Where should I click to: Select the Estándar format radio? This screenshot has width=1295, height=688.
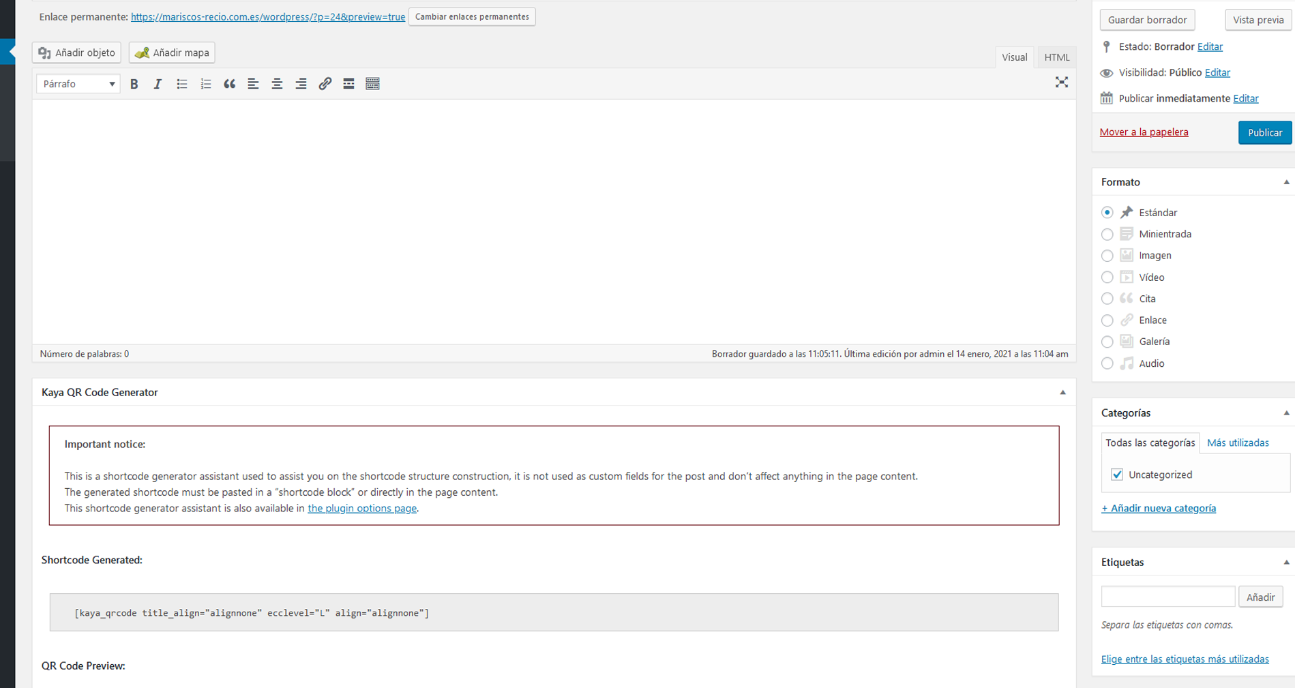pos(1107,213)
